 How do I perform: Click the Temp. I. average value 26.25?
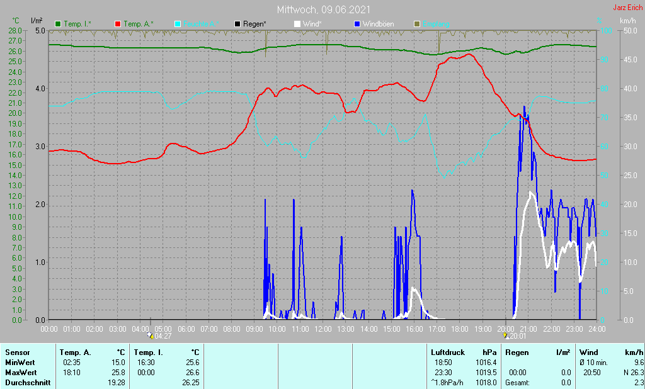190,383
